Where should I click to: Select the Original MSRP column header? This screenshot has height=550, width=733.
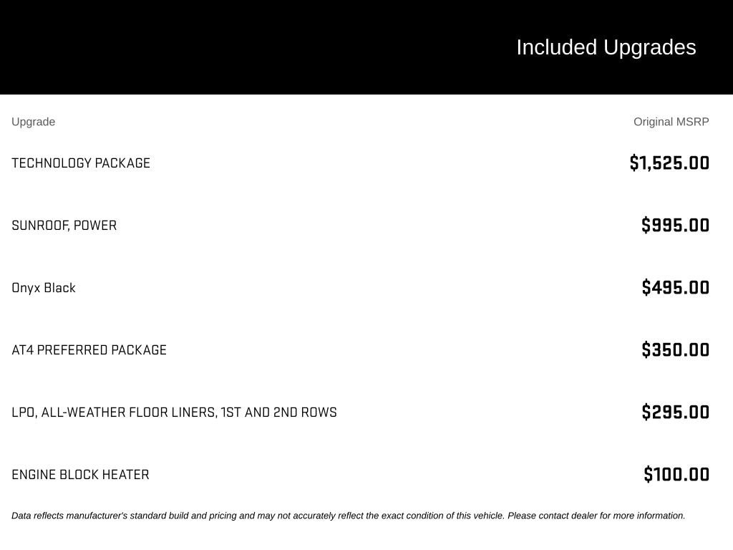[x=671, y=122]
